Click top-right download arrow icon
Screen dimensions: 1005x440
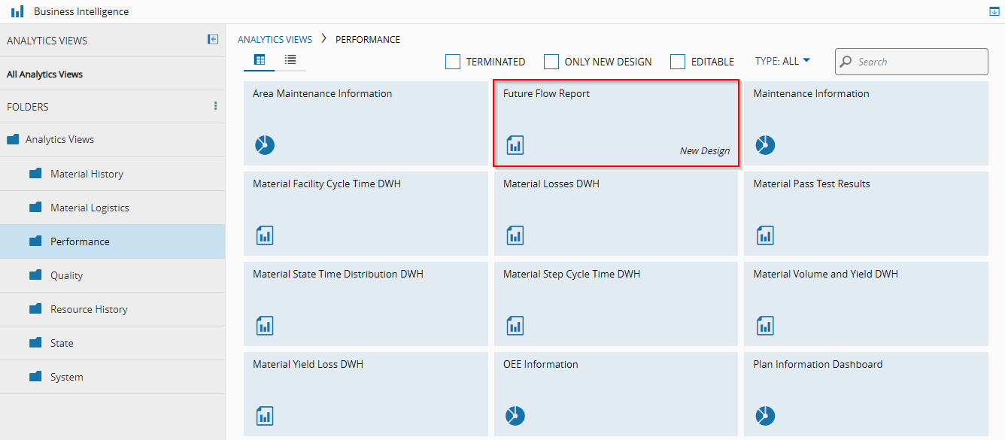994,11
